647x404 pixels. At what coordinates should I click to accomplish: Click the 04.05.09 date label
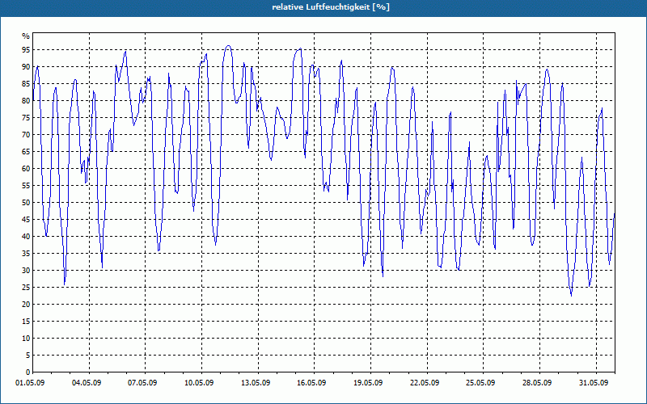(x=87, y=383)
